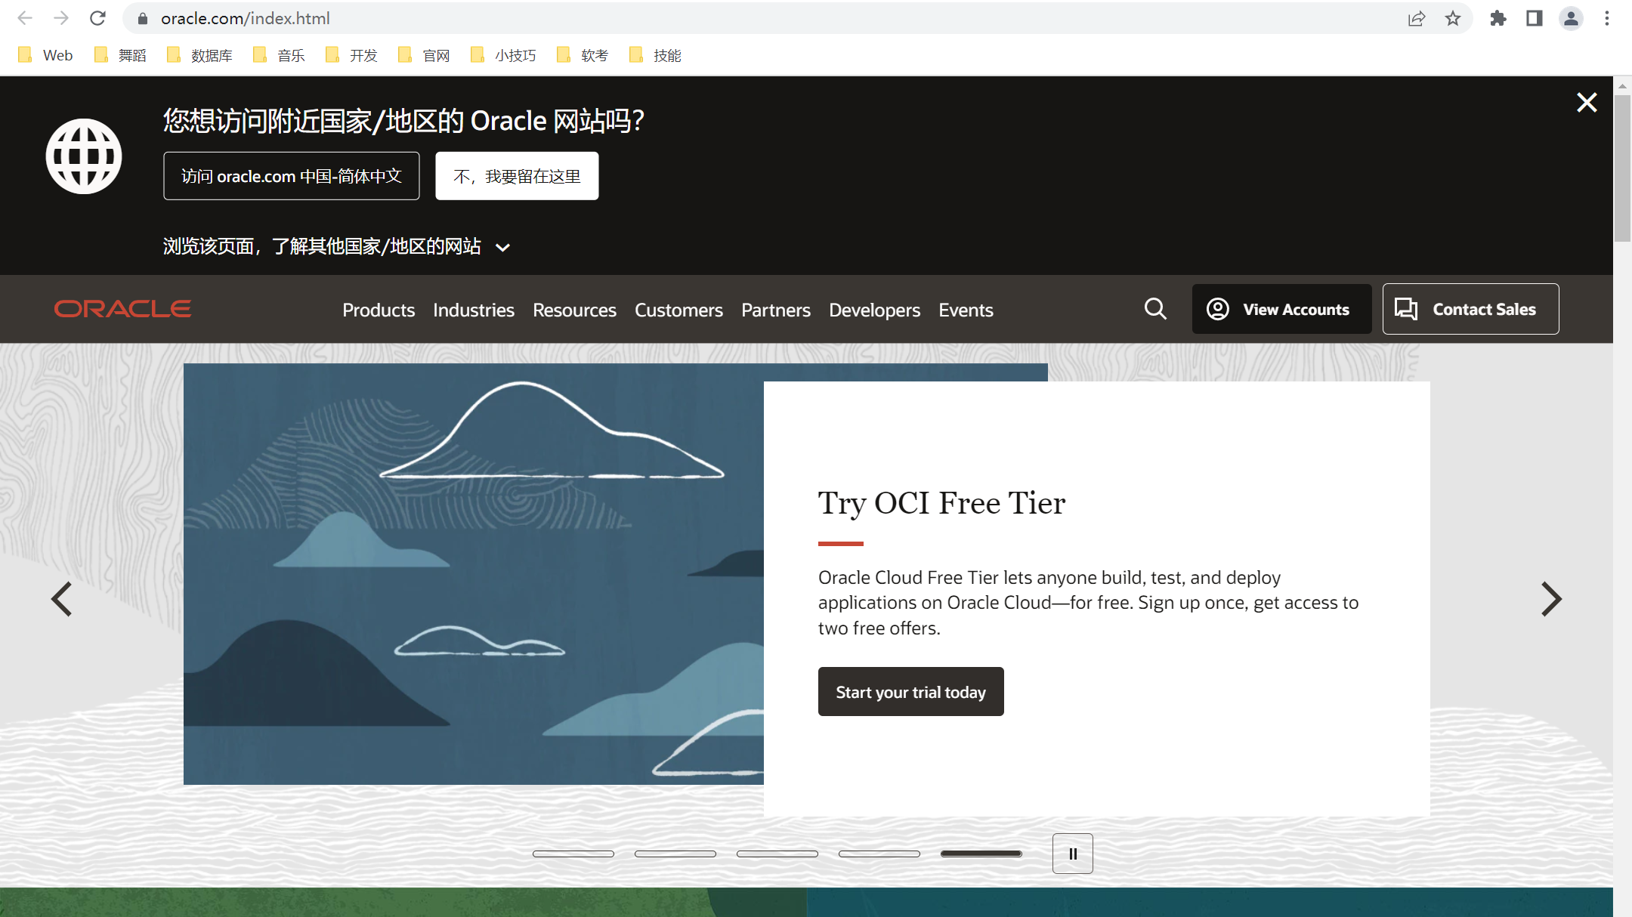Expand other countries/regions list chevron
Screen dimensions: 1632x917
(x=502, y=248)
